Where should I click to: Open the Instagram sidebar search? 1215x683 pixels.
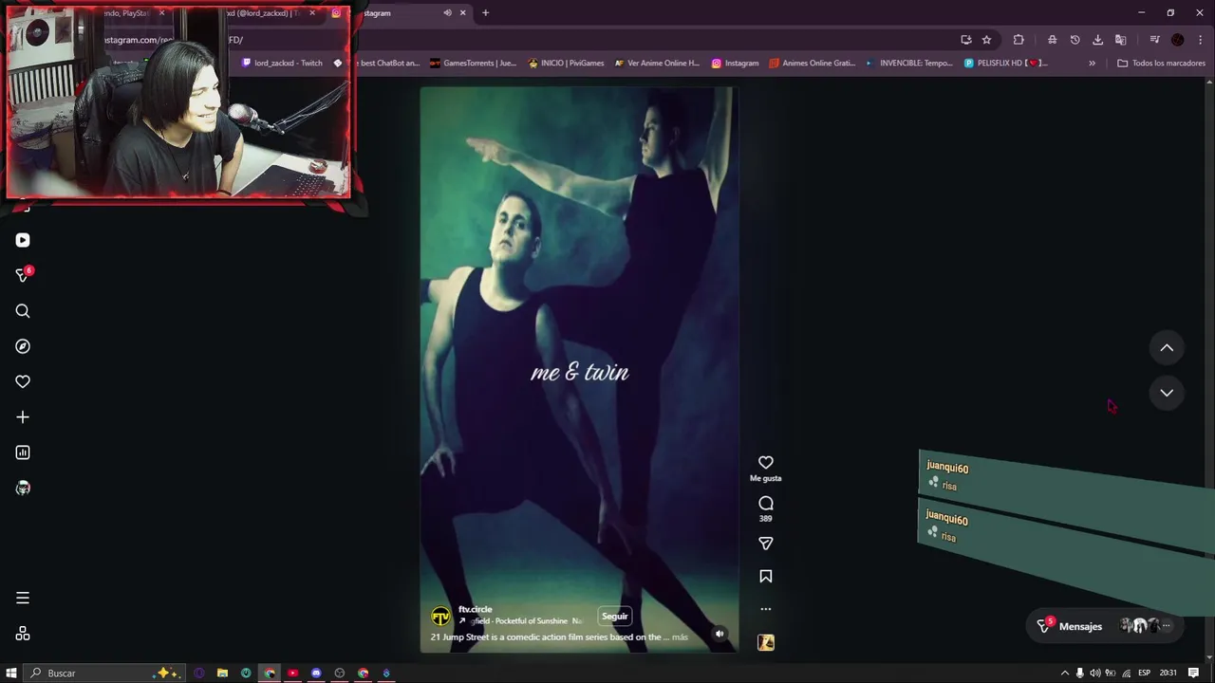23,311
